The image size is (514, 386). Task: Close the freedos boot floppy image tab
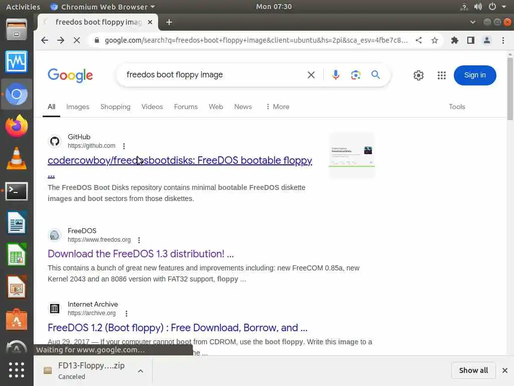(x=150, y=22)
